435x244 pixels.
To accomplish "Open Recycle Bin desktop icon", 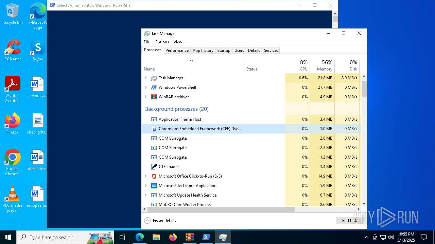I will tap(13, 14).
